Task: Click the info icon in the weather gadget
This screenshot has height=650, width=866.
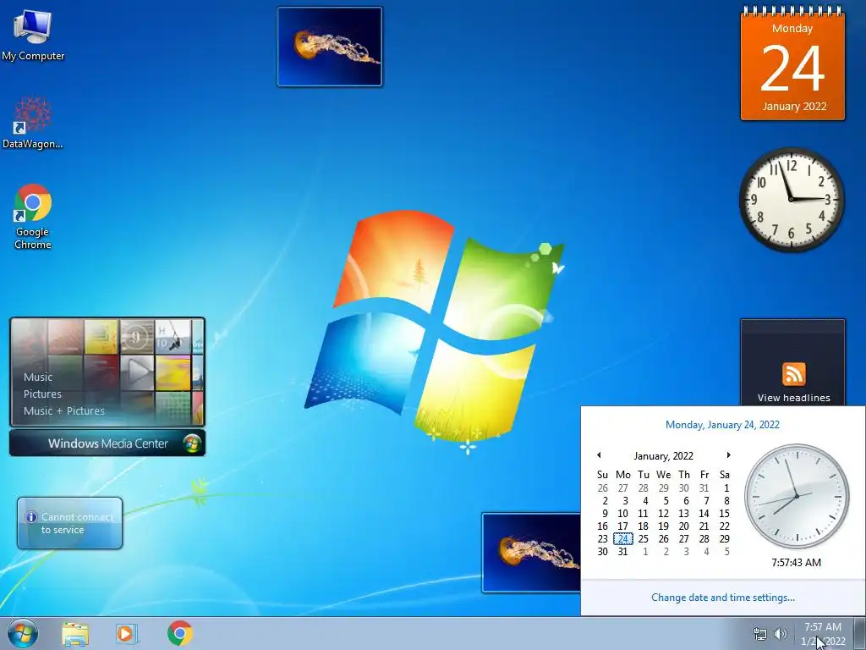Action: [31, 517]
